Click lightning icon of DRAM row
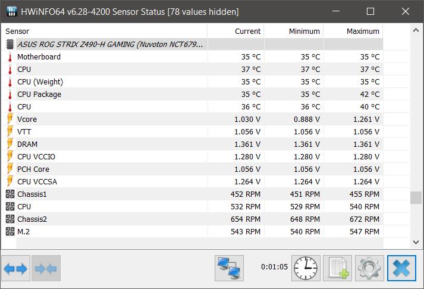 click(x=10, y=144)
